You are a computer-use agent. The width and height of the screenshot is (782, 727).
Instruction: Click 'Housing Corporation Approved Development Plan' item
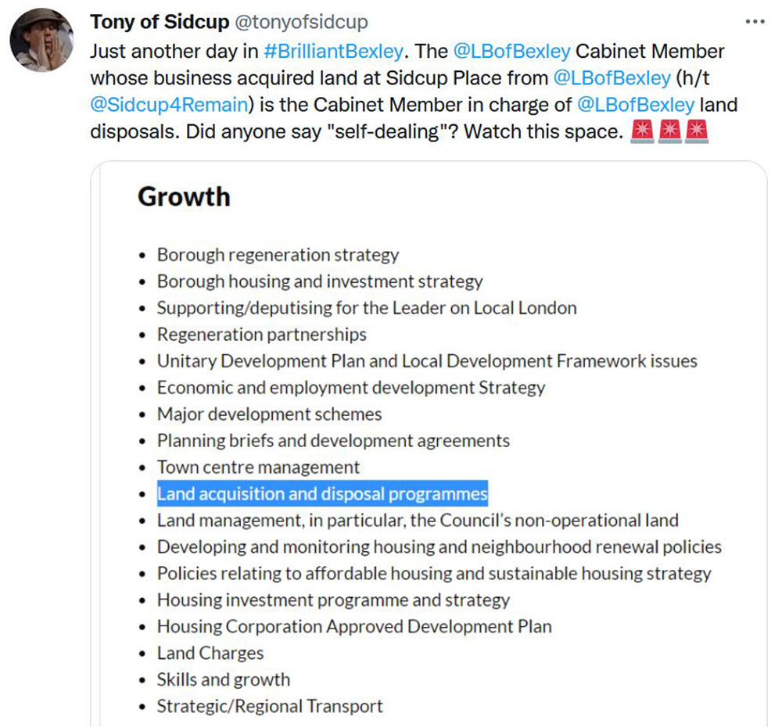point(354,627)
